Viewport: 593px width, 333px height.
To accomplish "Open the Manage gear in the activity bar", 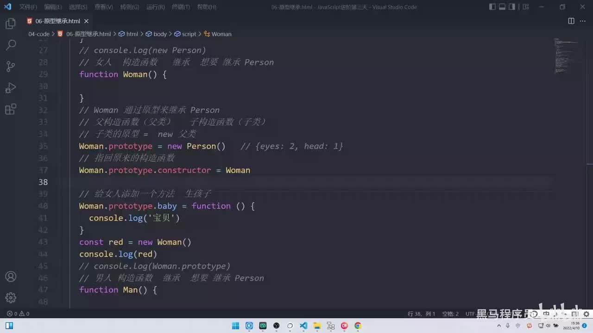I will point(10,297).
